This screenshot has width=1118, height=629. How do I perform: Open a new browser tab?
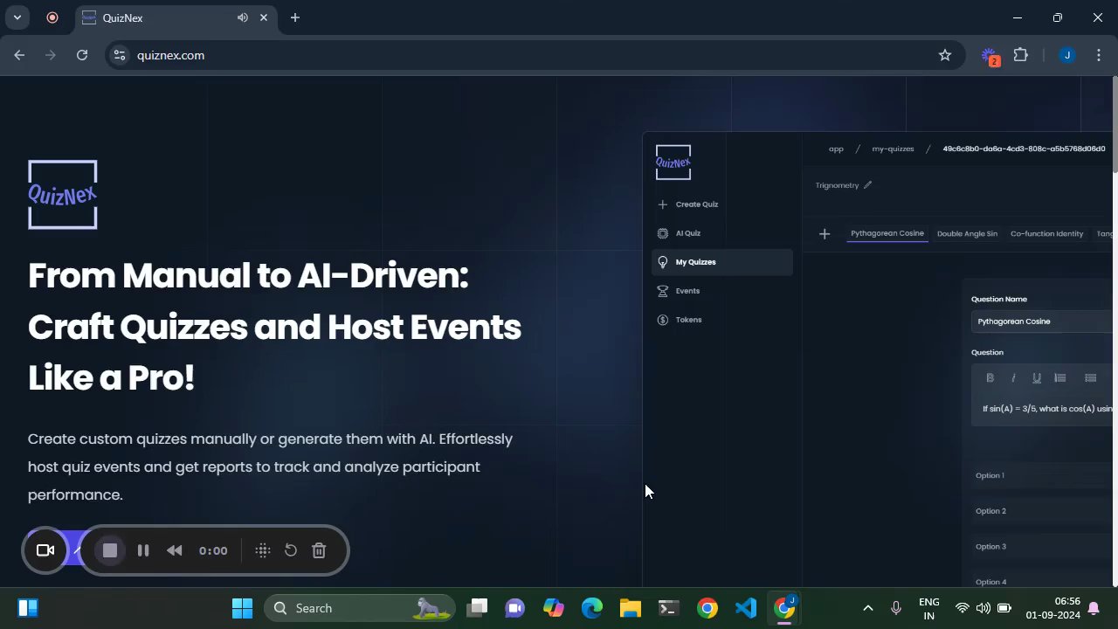coord(295,17)
